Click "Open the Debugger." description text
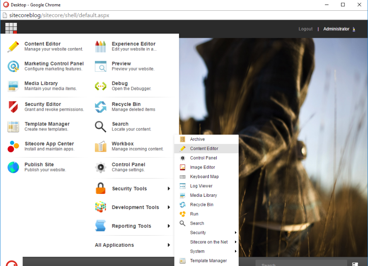 coord(131,89)
